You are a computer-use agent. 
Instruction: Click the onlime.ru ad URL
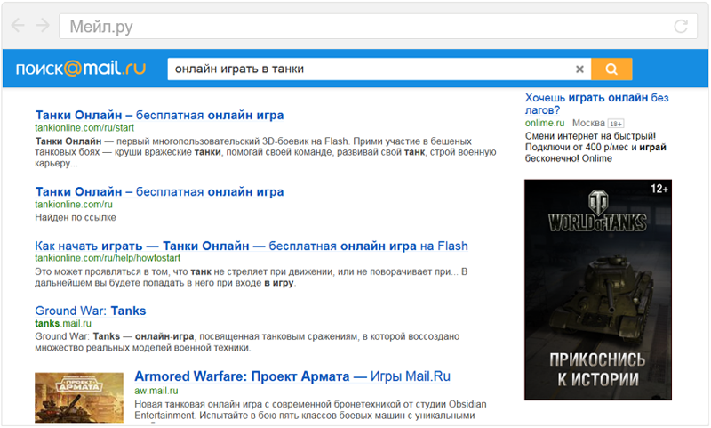545,123
